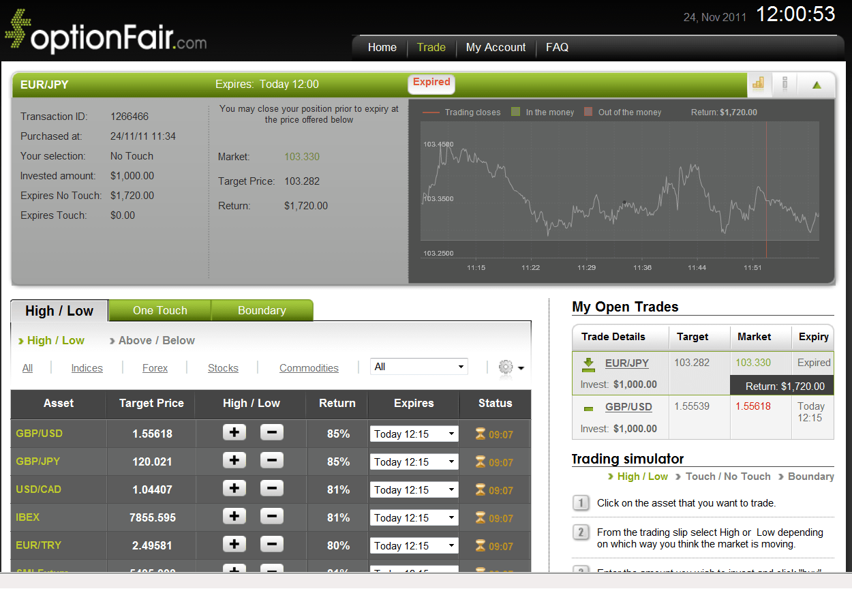The image size is (852, 589).
Task: Click the GBP/USD asset name in table
Action: [39, 433]
